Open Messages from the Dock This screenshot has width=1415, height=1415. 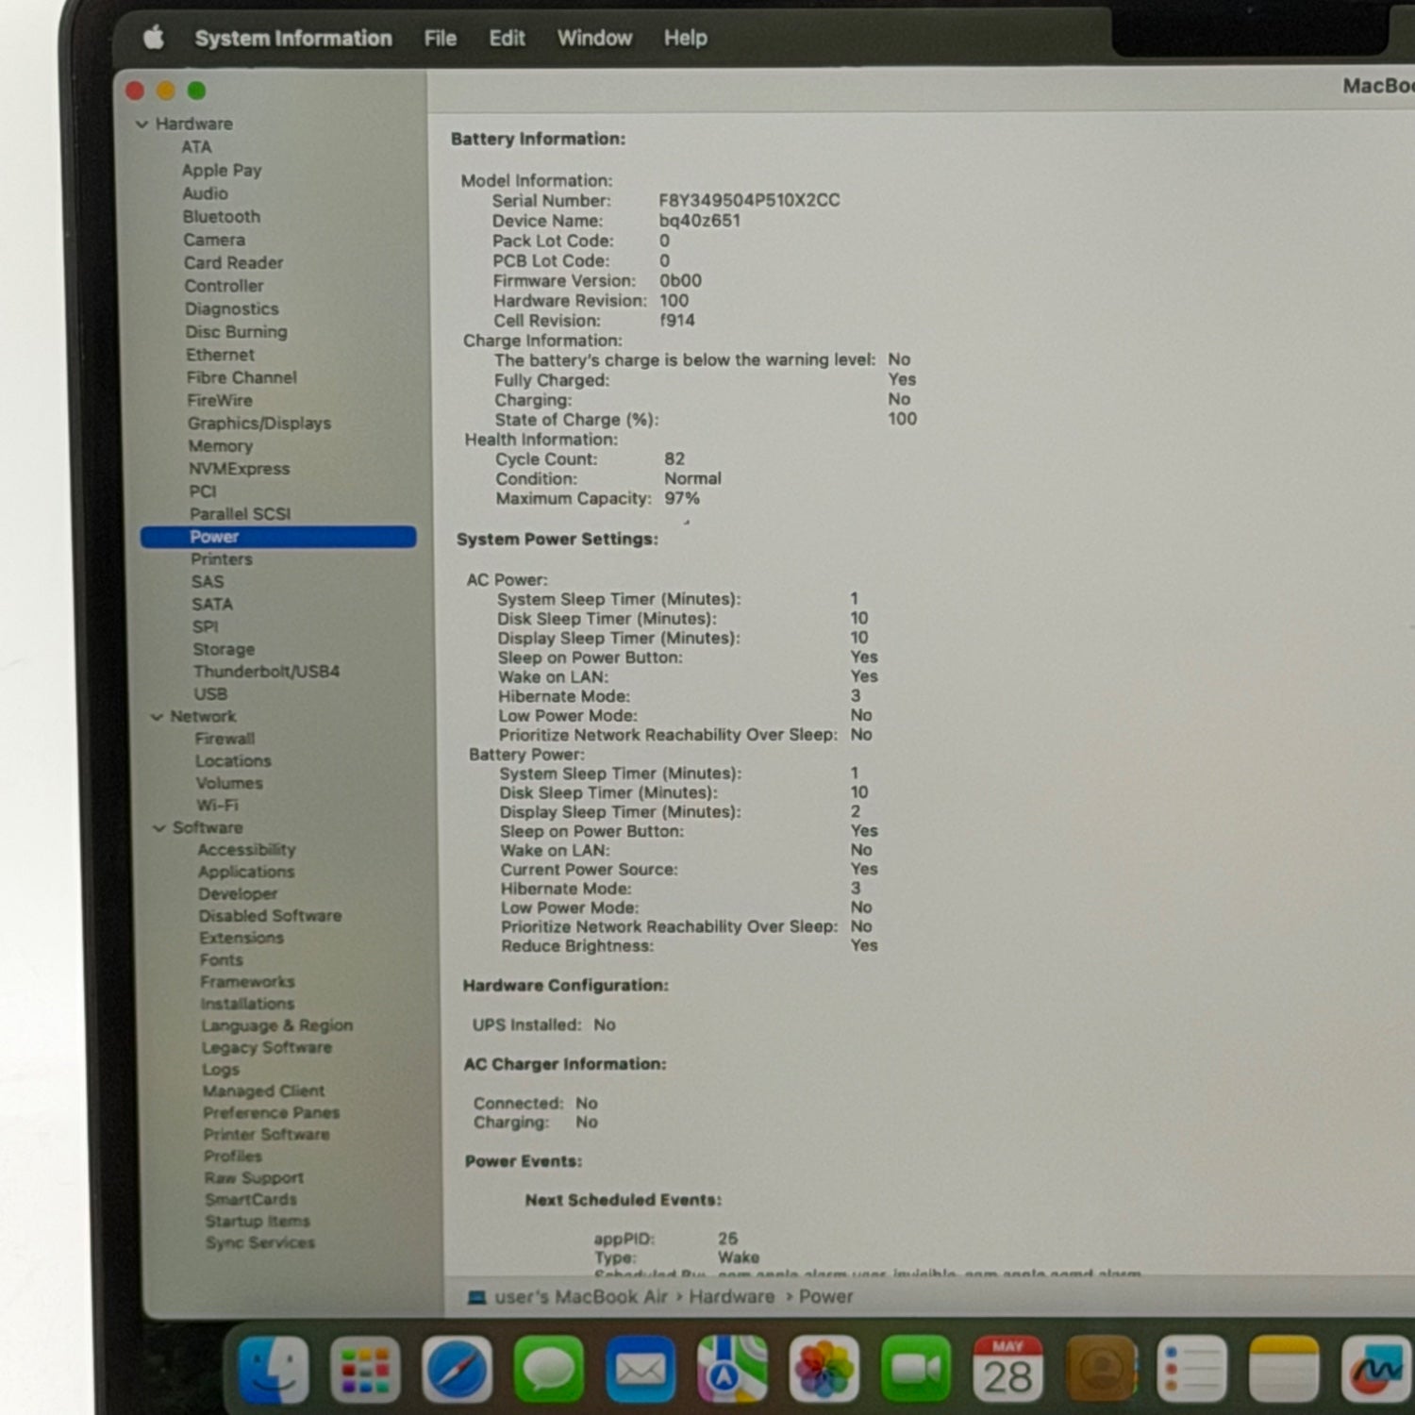pos(548,1369)
